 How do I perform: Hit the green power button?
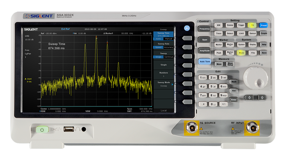tap(42, 130)
